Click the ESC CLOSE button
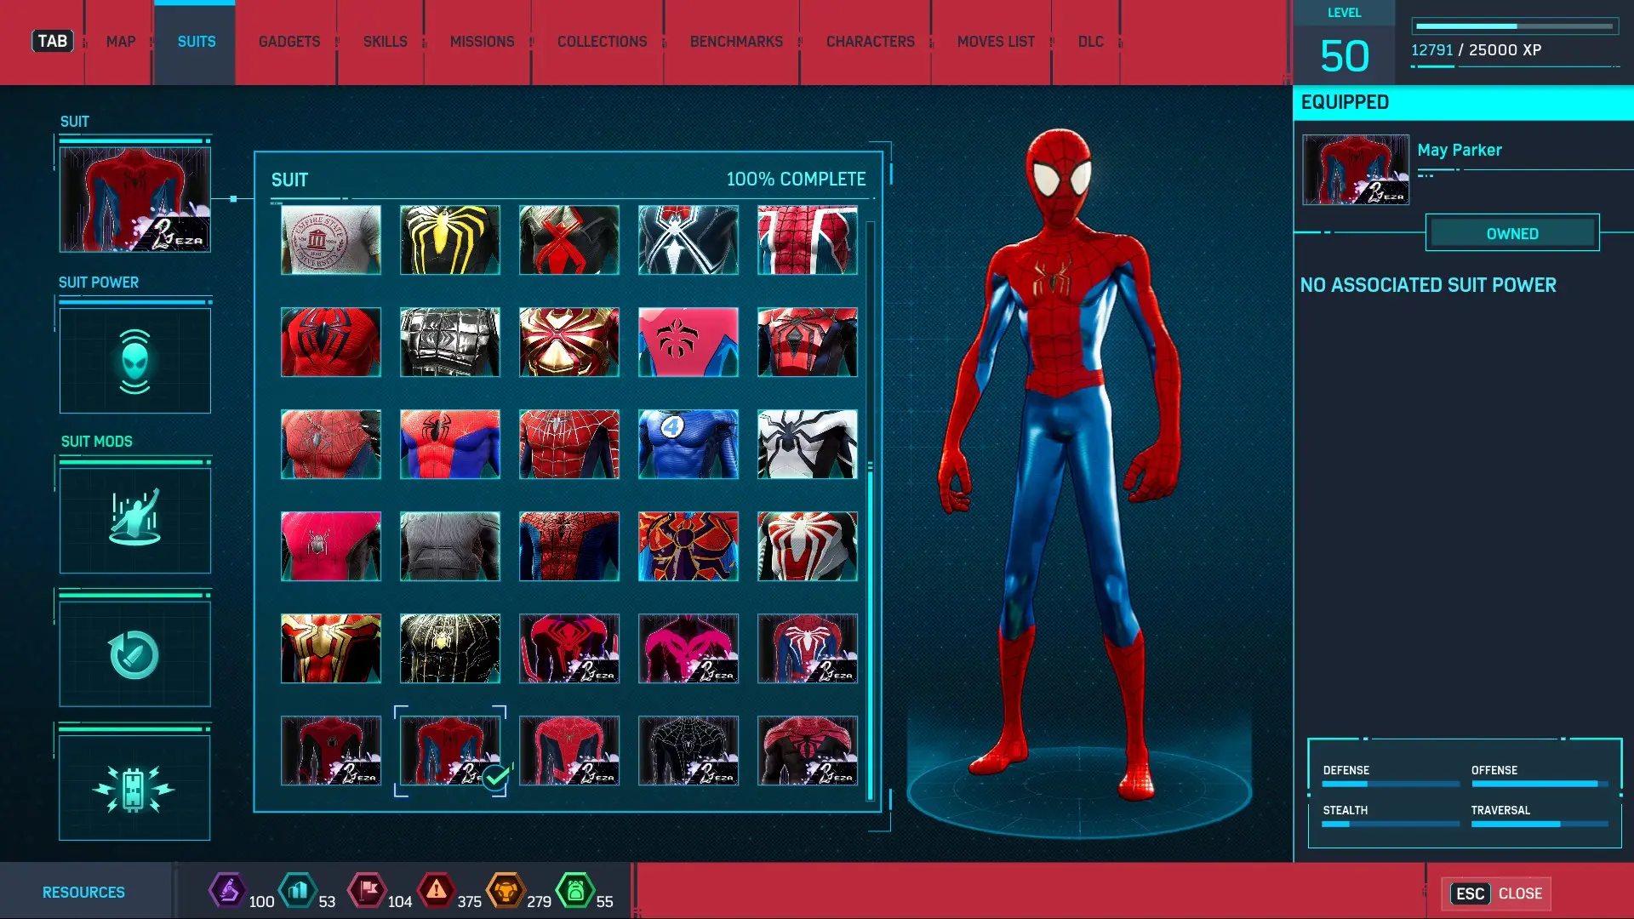Image resolution: width=1634 pixels, height=919 pixels. click(1496, 893)
